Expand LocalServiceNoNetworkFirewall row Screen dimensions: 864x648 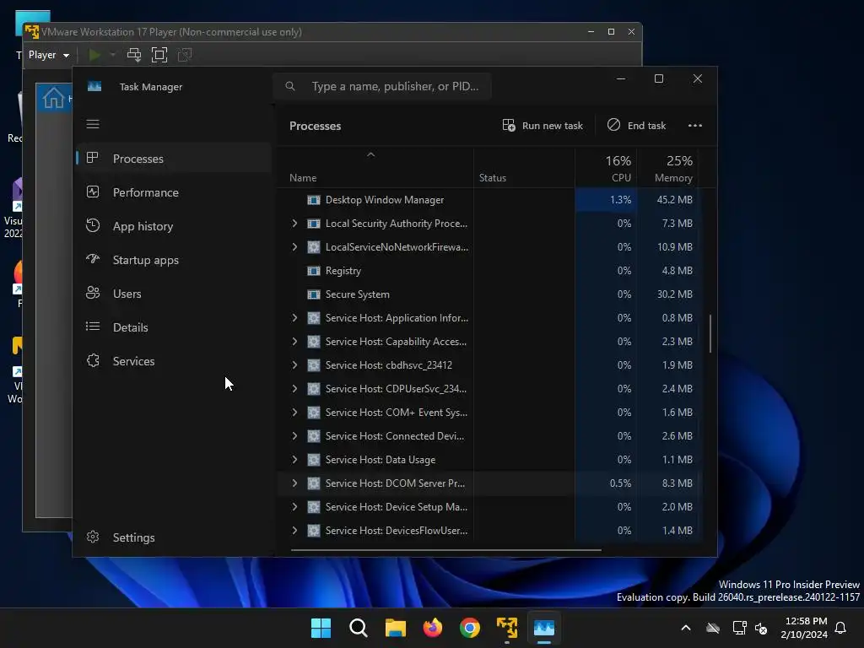click(294, 247)
